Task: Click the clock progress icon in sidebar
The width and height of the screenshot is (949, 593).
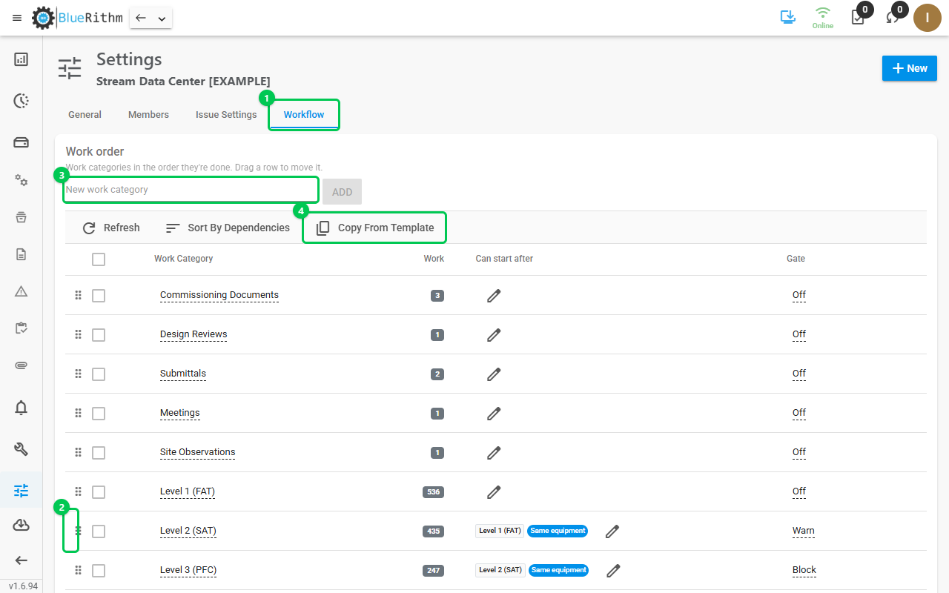Action: (x=22, y=101)
